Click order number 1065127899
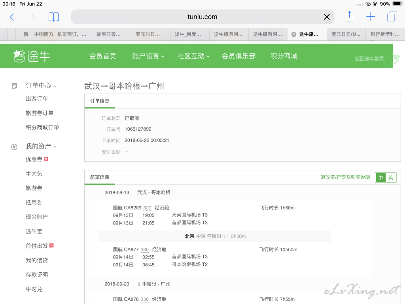Image resolution: width=405 pixels, height=304 pixels. point(138,129)
